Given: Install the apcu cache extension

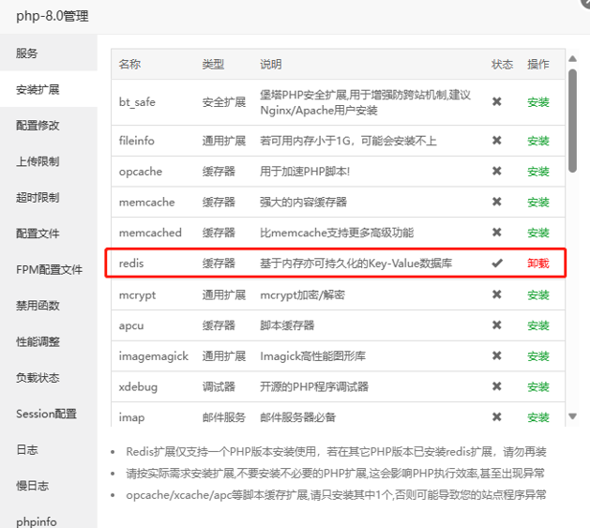Looking at the screenshot, I should coord(538,325).
